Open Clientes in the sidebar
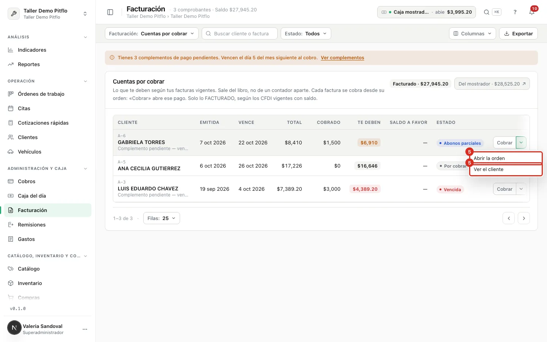Image resolution: width=547 pixels, height=342 pixels. tap(47, 137)
